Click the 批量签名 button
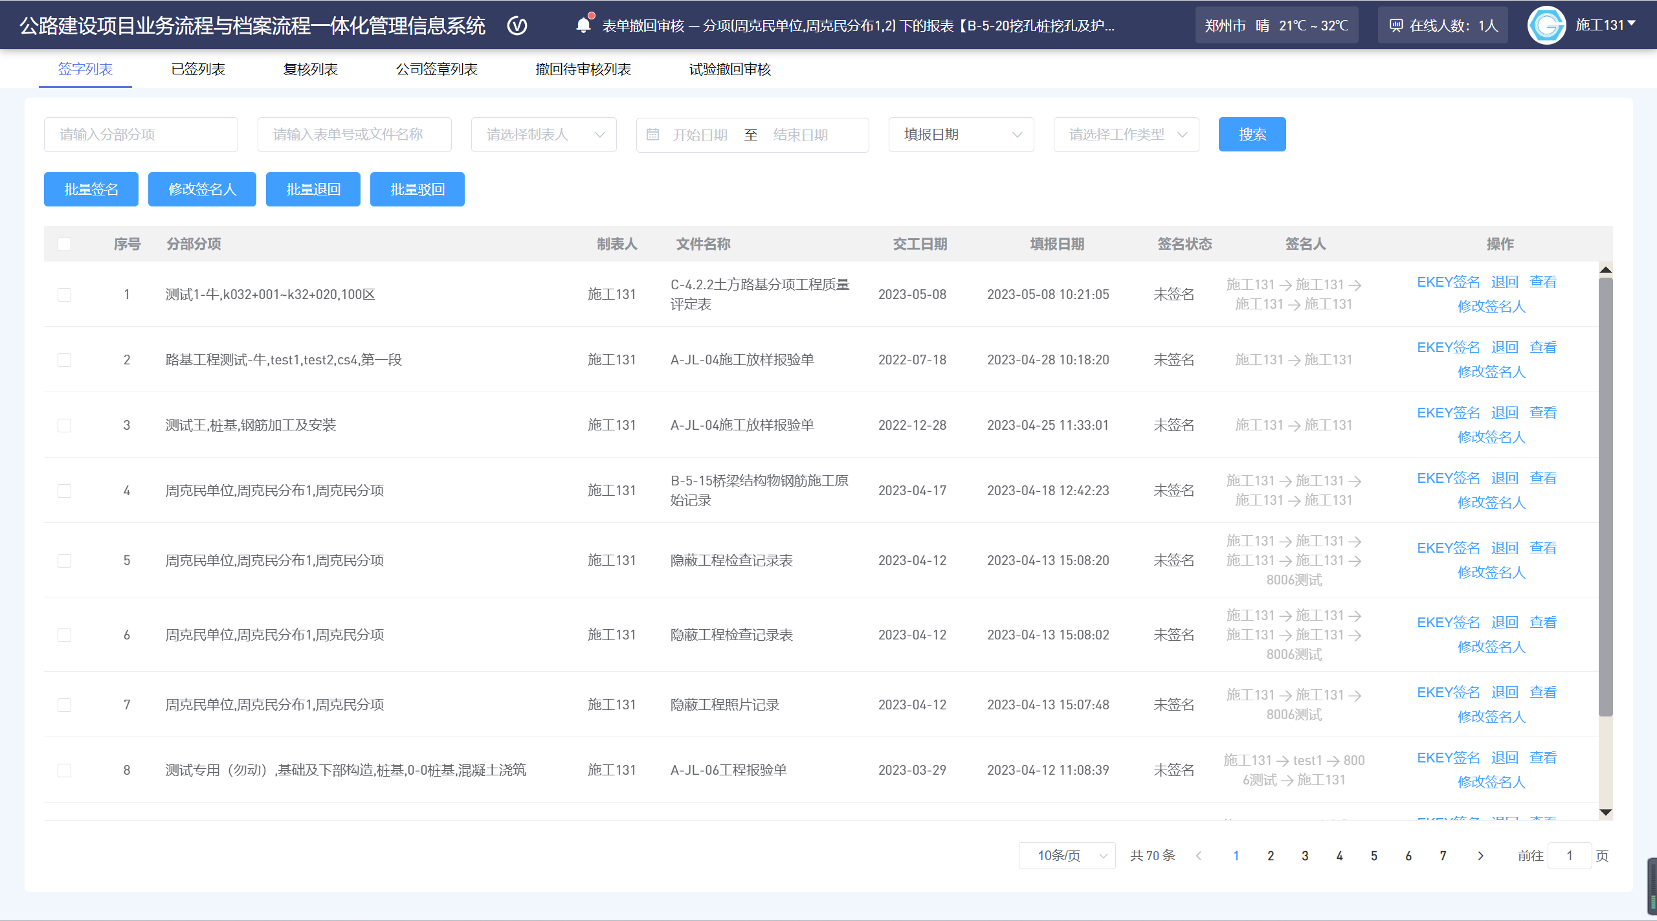 [91, 190]
